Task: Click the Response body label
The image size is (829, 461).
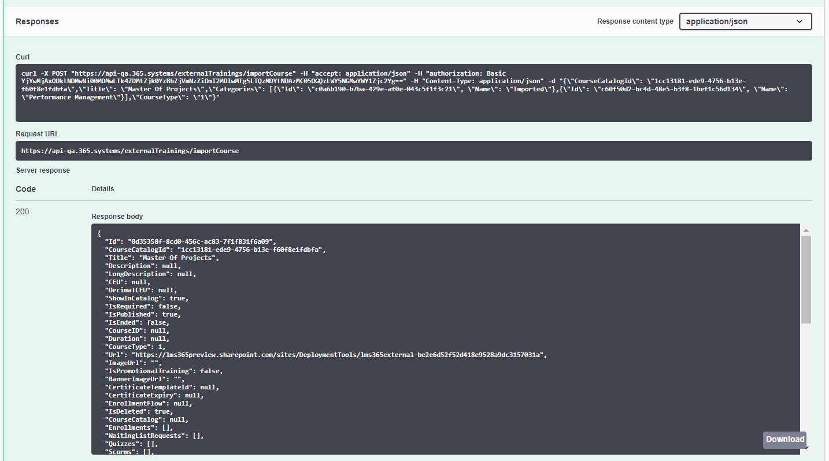Action: [117, 217]
